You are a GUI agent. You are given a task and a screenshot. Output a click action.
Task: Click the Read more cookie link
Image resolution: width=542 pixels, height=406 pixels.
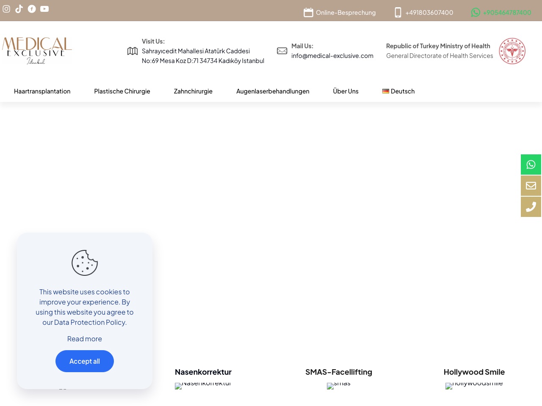pos(85,339)
